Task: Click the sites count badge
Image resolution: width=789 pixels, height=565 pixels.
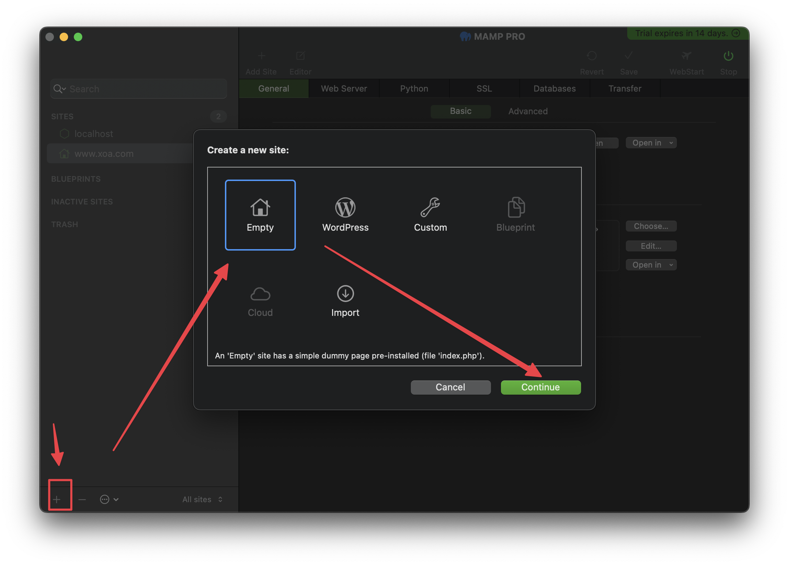Action: 218,116
